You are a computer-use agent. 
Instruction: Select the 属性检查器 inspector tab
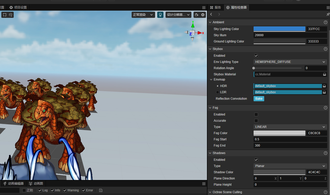coord(236,8)
